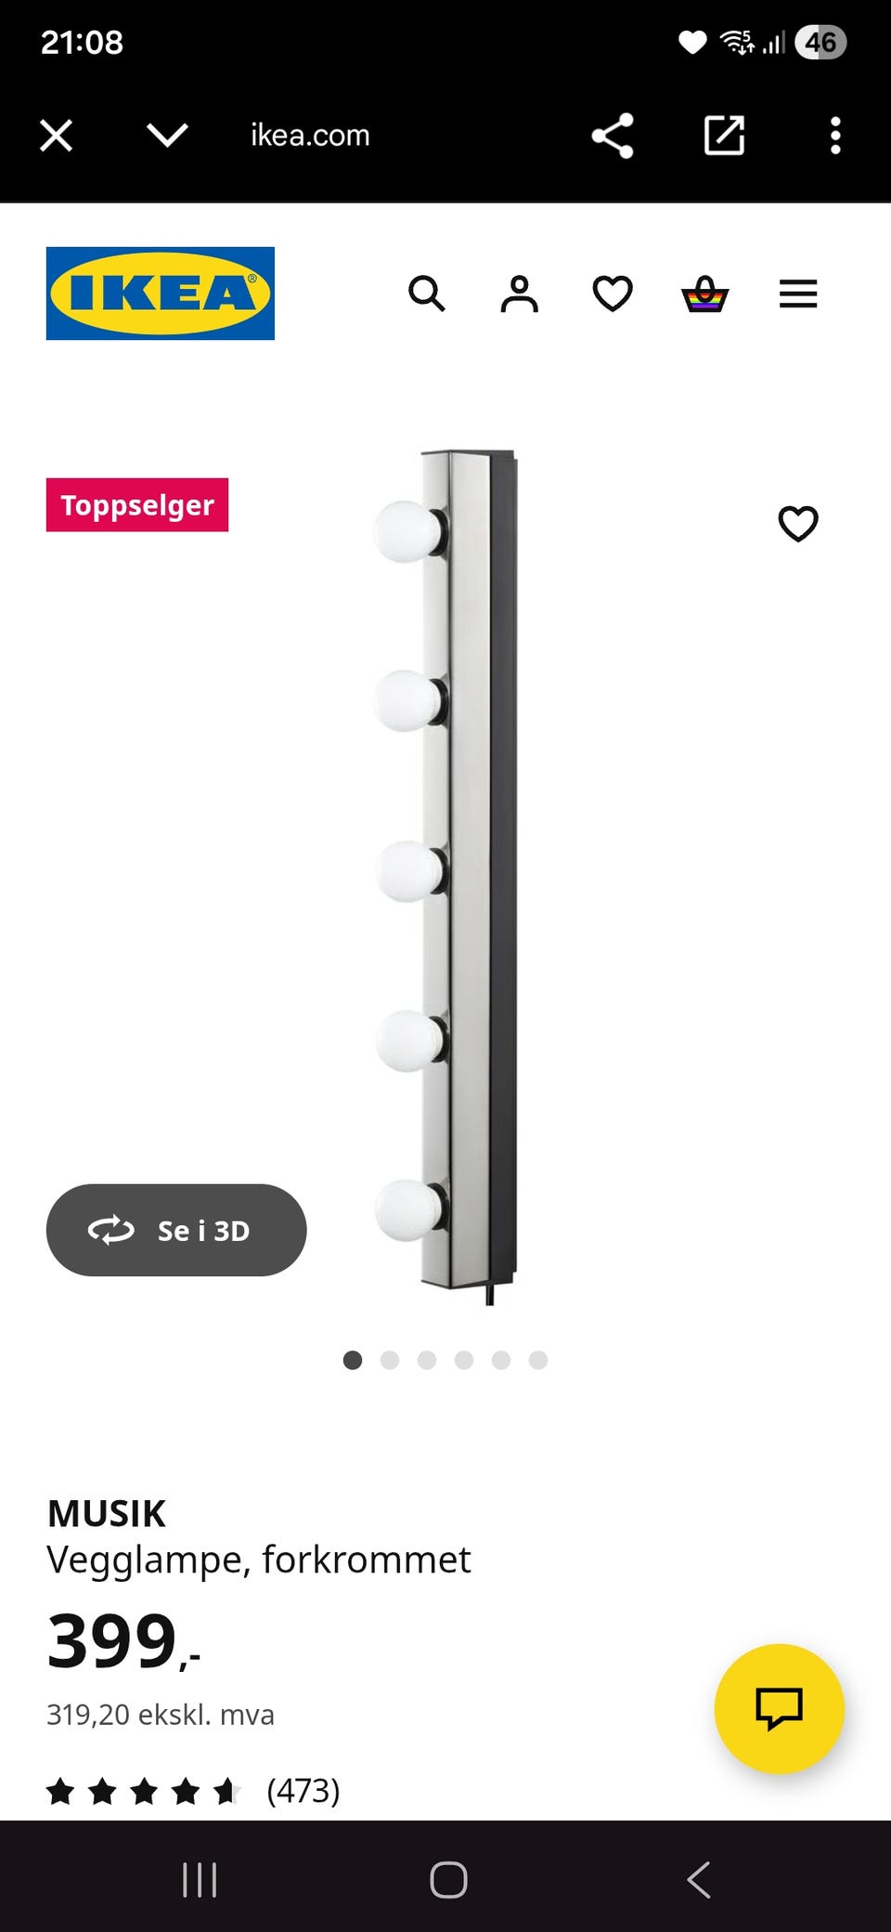Screen dimensions: 891x1932
Task: Open the yellow chat button
Action: (x=780, y=1709)
